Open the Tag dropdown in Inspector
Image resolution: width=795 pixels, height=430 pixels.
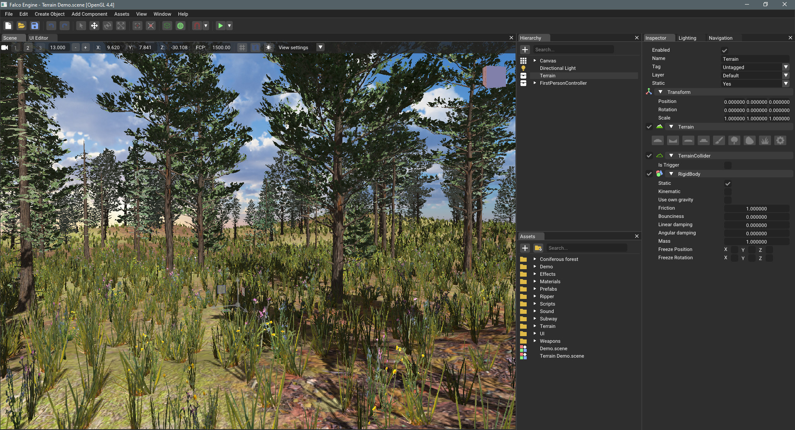click(786, 67)
